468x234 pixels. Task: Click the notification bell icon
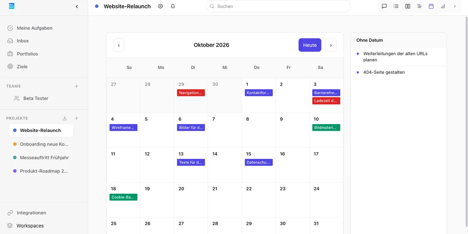[x=173, y=6]
